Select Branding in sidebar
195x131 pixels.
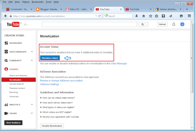pyautogui.click(x=13, y=92)
